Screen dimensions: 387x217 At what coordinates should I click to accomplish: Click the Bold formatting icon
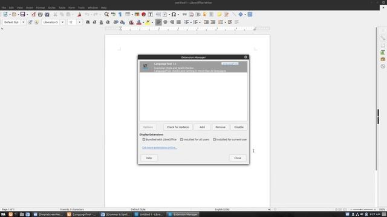coord(88,22)
